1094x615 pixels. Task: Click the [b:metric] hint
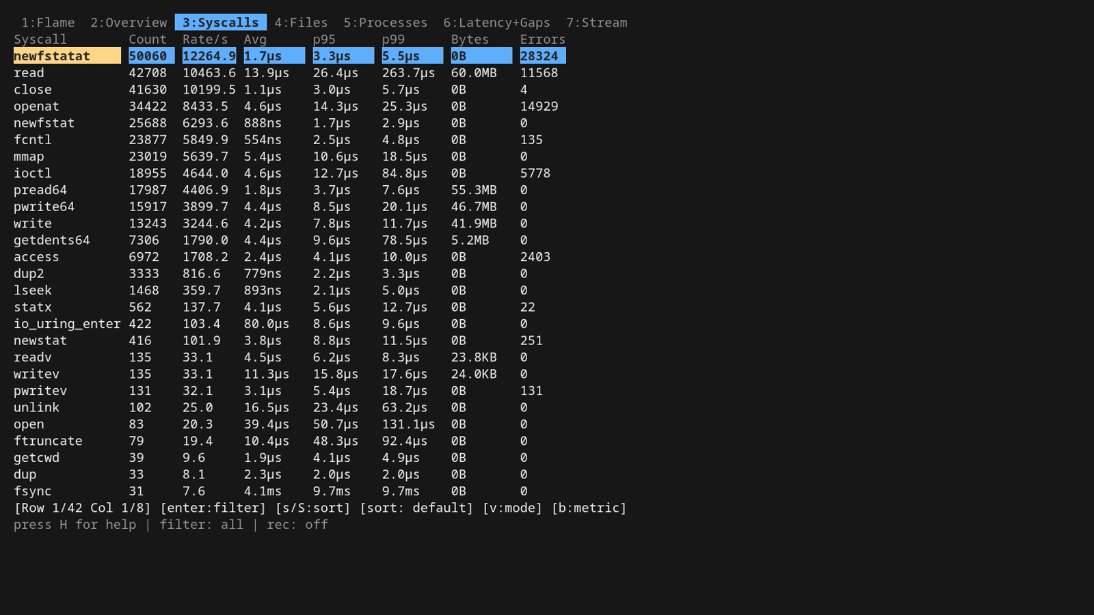tap(589, 508)
